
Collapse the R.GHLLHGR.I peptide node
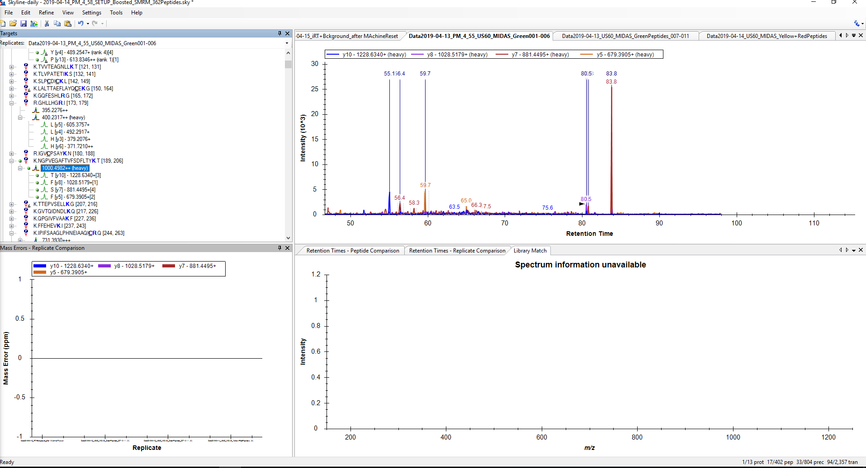[x=12, y=103]
